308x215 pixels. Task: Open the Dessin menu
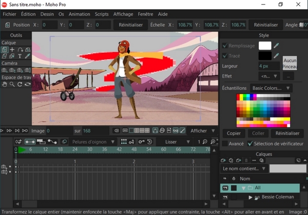coord(47,14)
